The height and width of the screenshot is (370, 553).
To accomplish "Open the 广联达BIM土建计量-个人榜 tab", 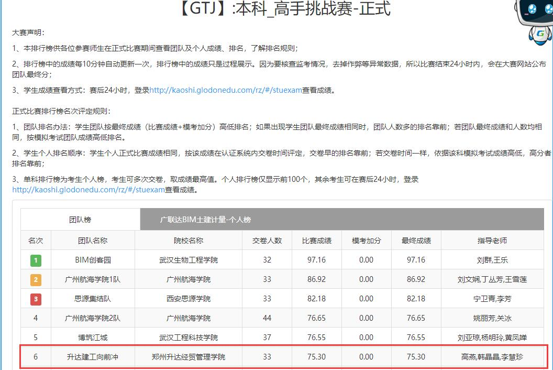I will [x=205, y=220].
